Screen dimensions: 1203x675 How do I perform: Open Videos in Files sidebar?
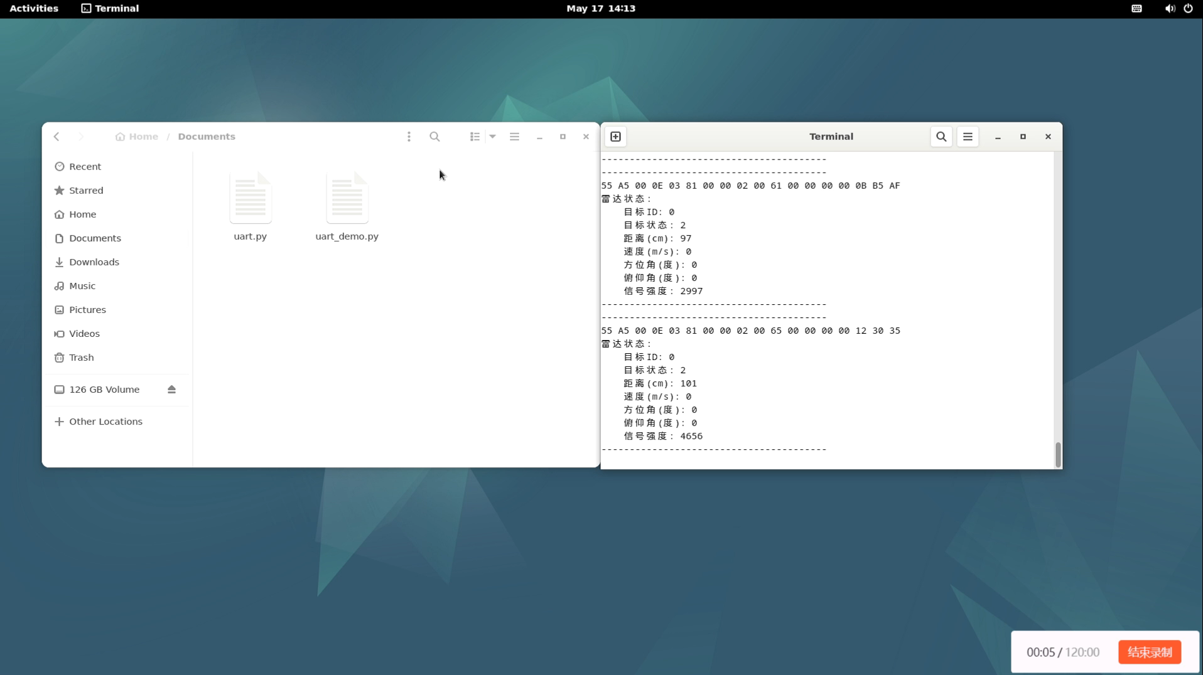pyautogui.click(x=117, y=333)
